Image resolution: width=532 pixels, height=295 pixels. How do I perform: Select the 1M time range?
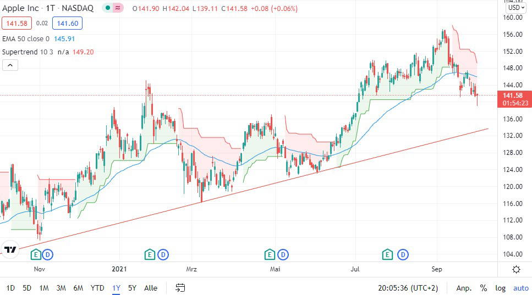coord(44,288)
